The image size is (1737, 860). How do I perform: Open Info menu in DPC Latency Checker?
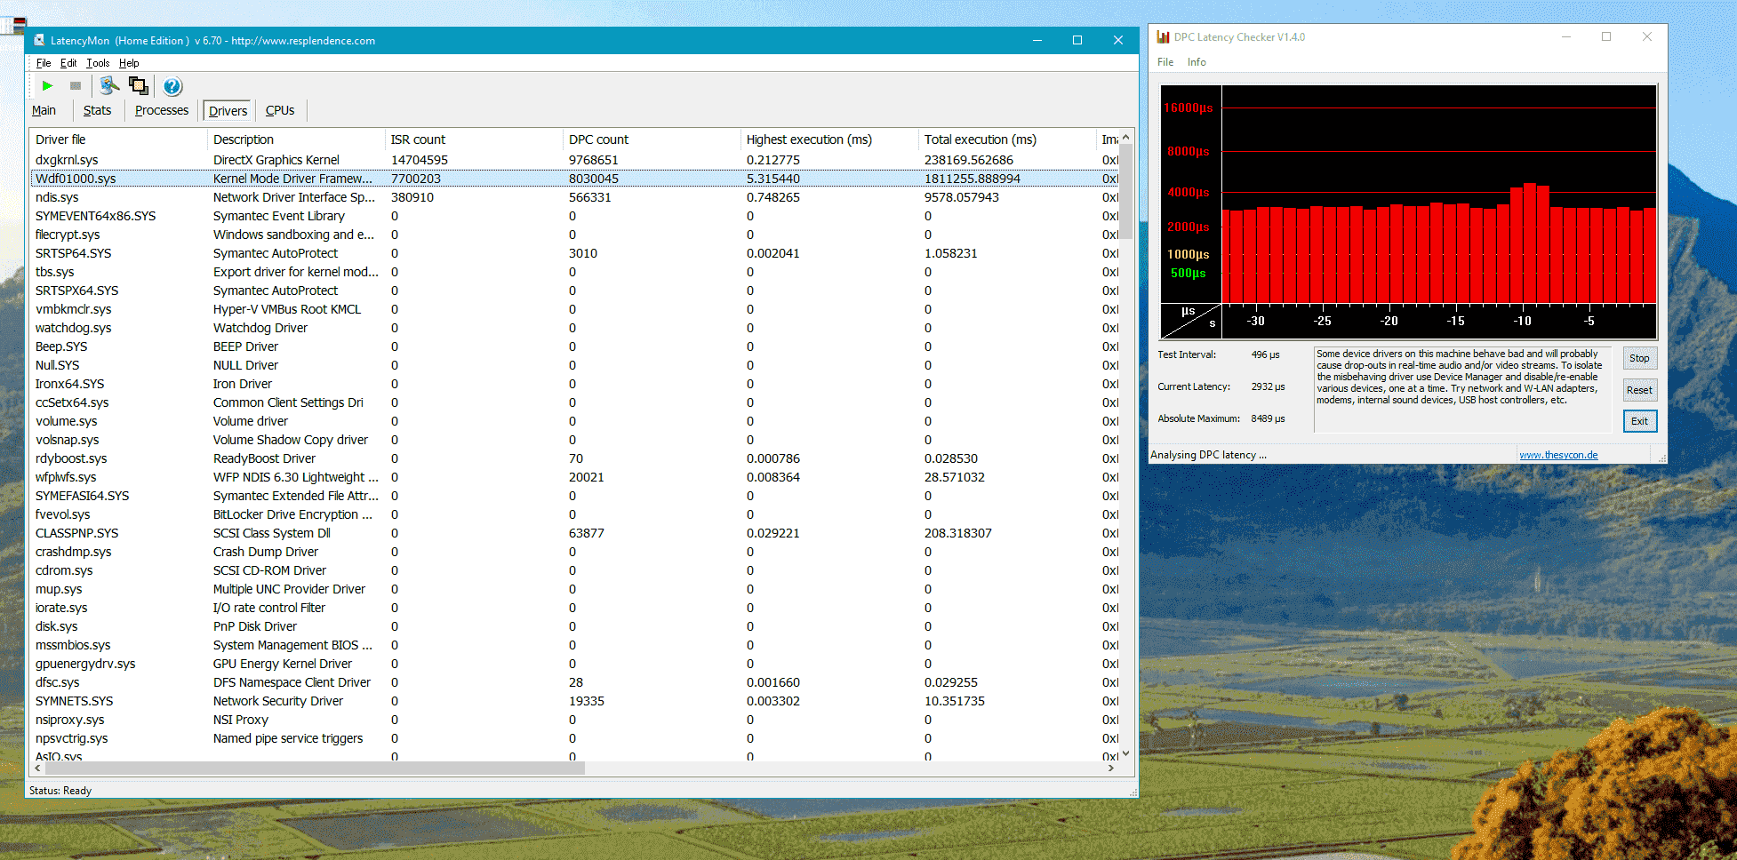[x=1197, y=62]
